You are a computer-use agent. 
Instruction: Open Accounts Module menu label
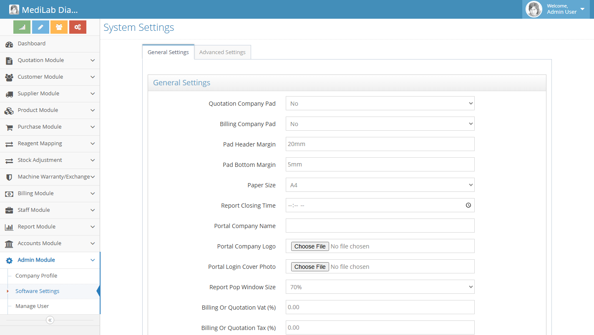click(39, 243)
